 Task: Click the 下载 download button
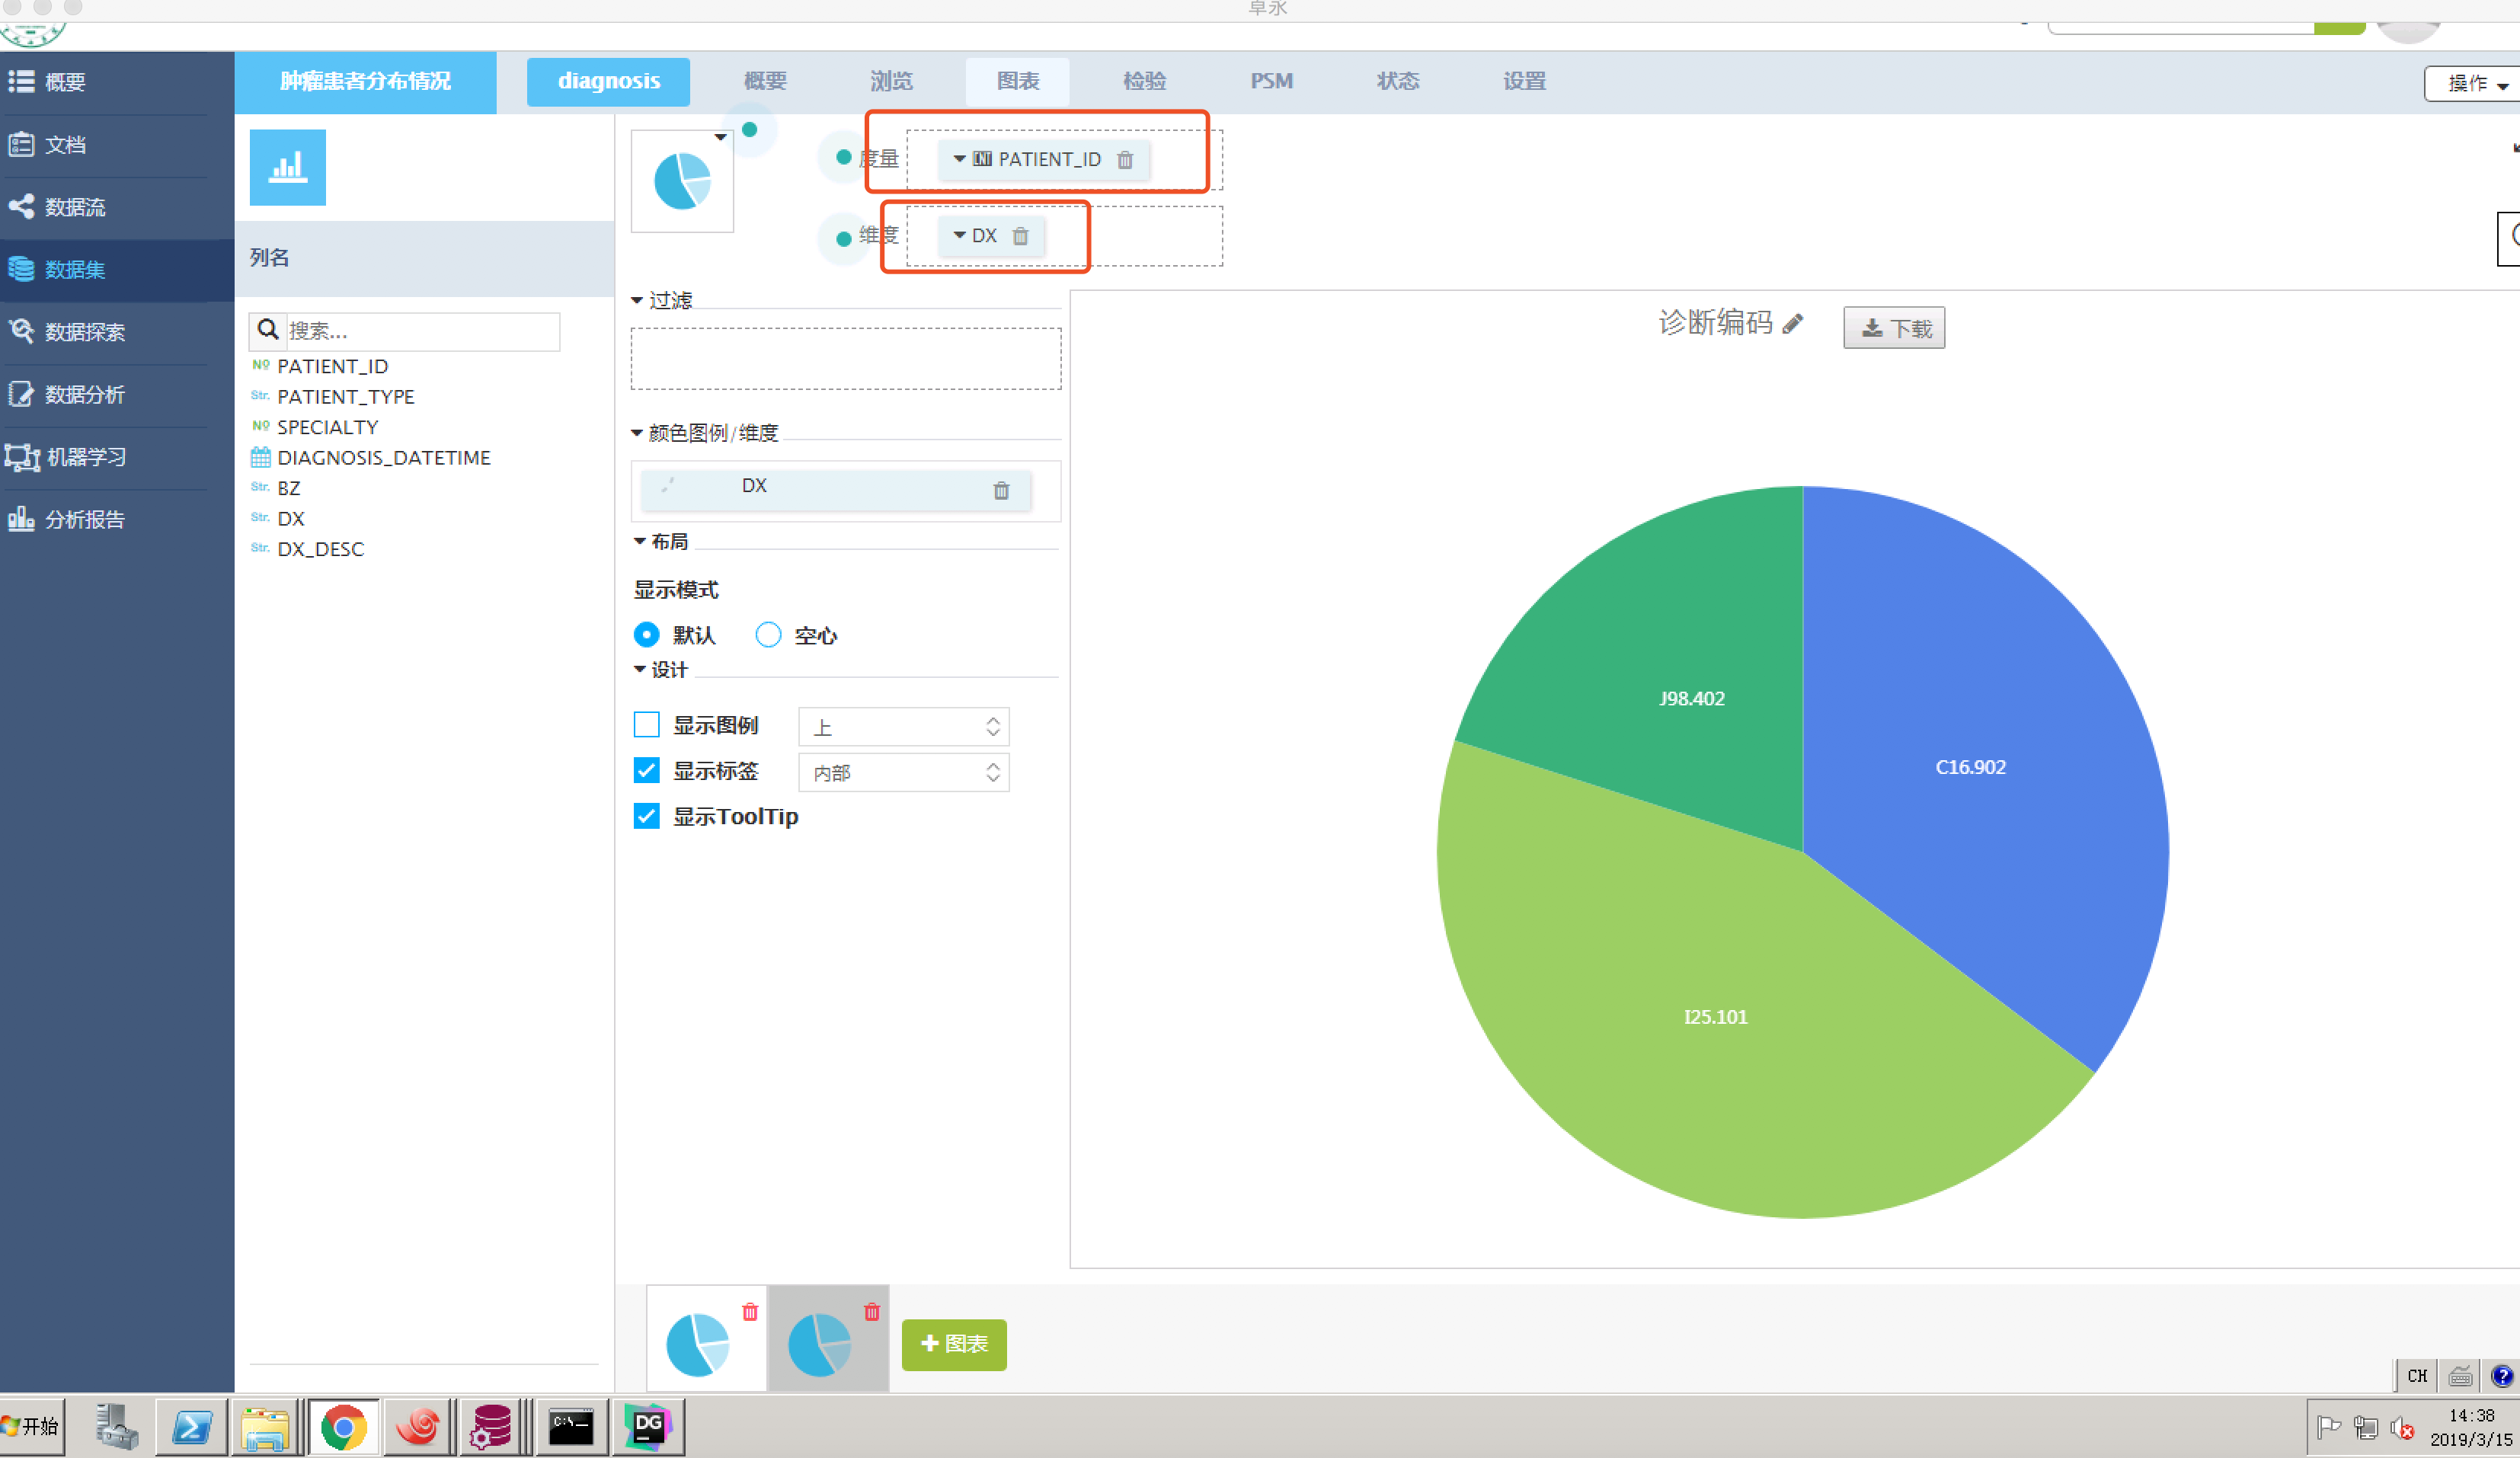tap(1894, 328)
